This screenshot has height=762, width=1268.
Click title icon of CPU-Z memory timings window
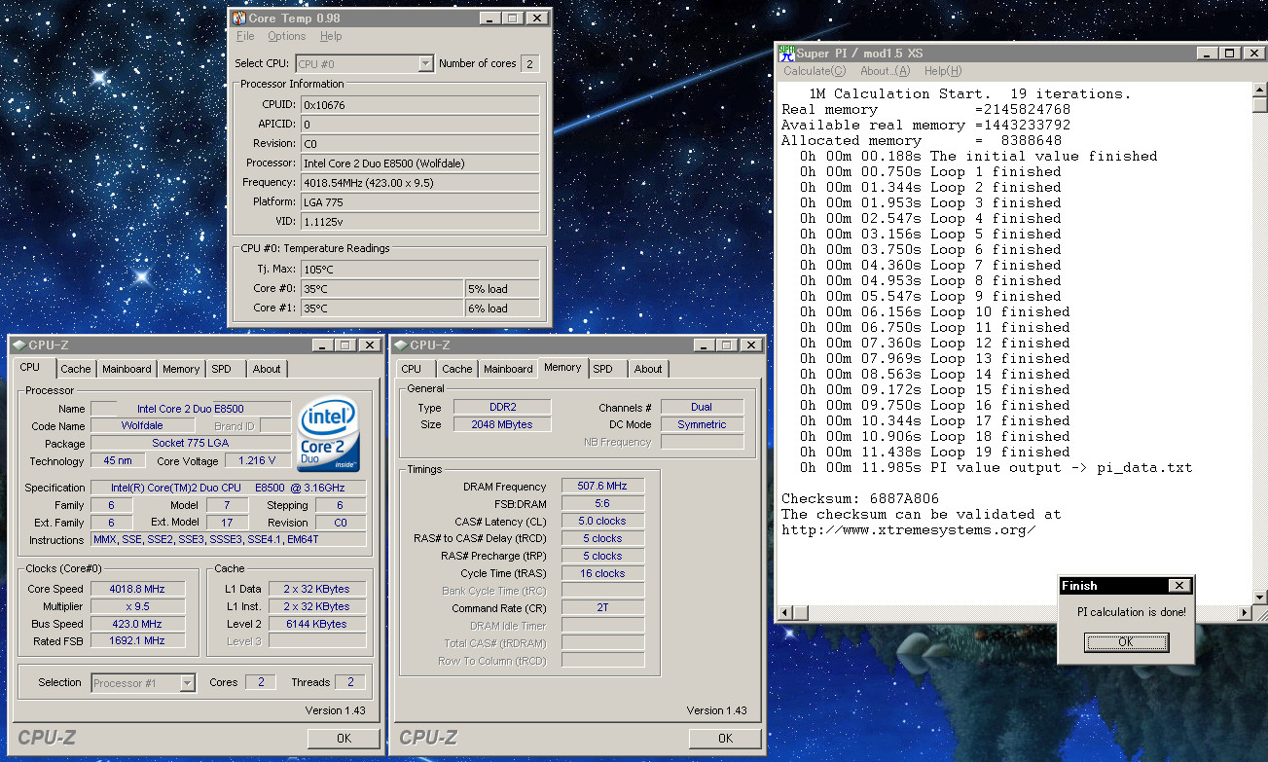point(400,345)
